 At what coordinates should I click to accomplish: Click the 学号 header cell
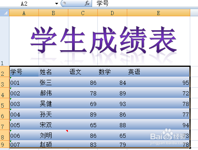coord(24,72)
